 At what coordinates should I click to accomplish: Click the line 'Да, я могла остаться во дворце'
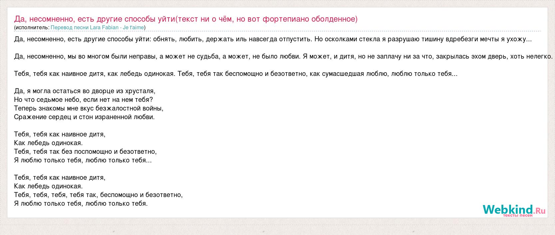coord(85,91)
